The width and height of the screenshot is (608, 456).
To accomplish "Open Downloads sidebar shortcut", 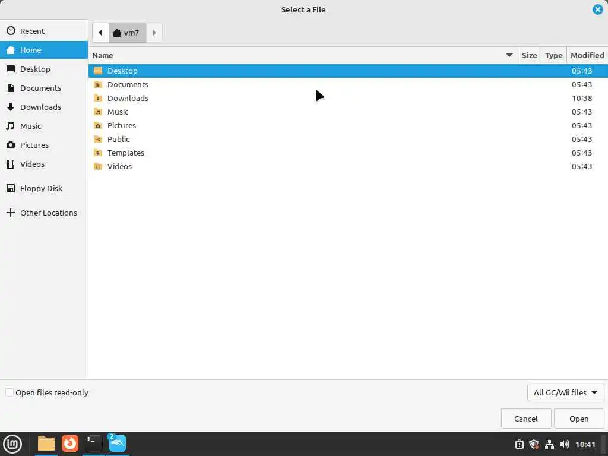I will pos(44,107).
